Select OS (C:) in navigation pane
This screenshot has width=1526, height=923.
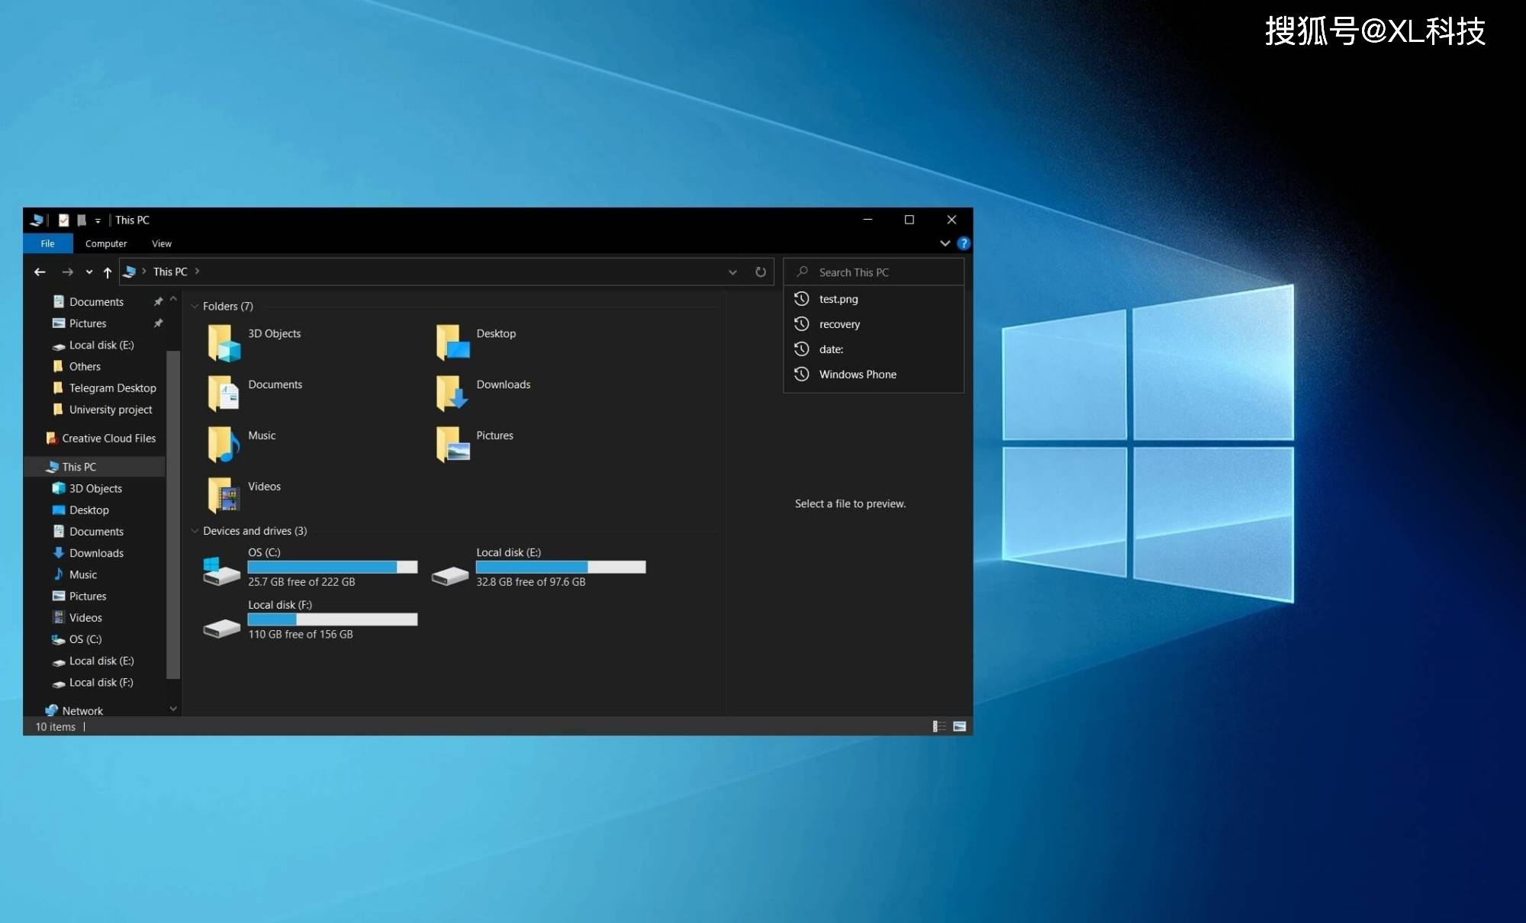[85, 639]
